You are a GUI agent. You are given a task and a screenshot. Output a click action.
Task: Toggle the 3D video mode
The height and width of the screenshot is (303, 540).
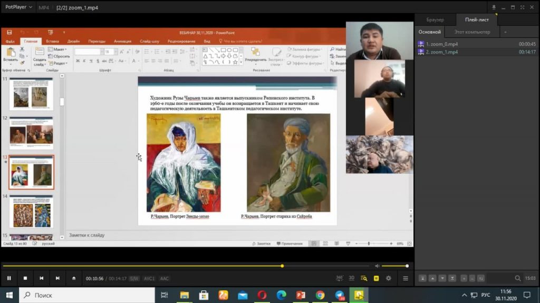click(352, 278)
